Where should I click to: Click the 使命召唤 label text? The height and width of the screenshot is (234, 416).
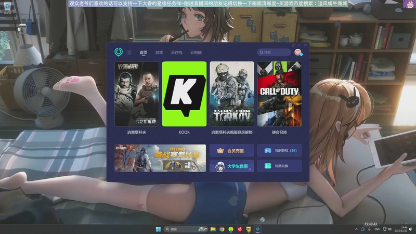tap(279, 132)
